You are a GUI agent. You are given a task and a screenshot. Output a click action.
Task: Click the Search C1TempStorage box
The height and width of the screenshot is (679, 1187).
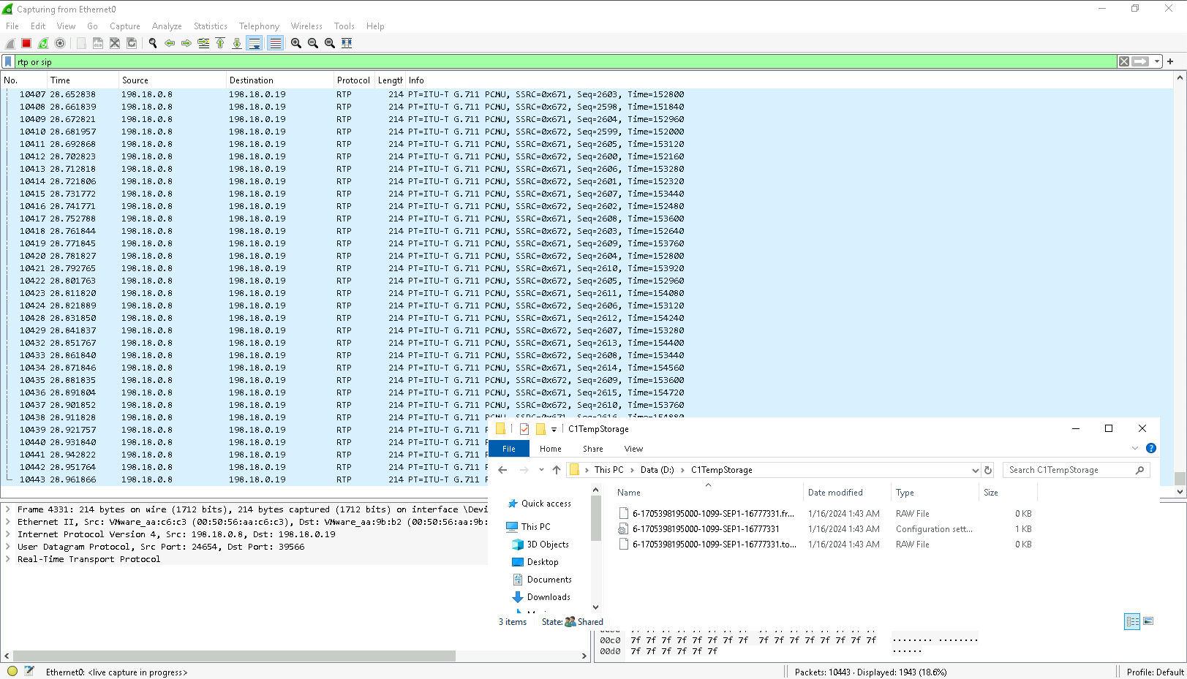coord(1068,470)
